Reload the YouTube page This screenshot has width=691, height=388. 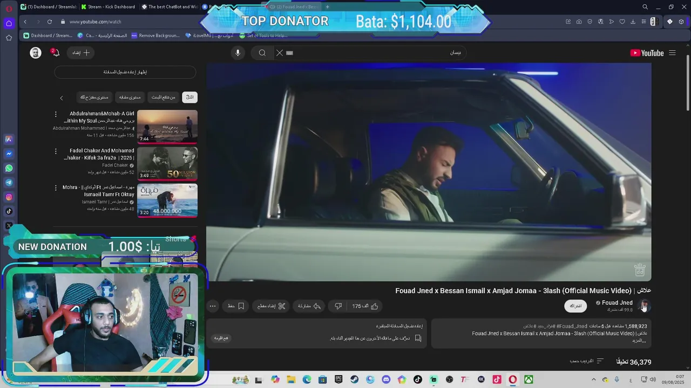click(x=50, y=22)
